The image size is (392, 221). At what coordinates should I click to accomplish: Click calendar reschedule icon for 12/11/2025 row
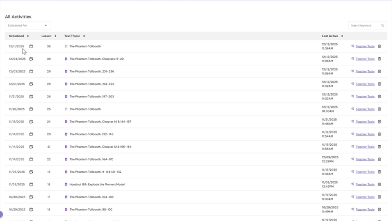tap(31, 46)
